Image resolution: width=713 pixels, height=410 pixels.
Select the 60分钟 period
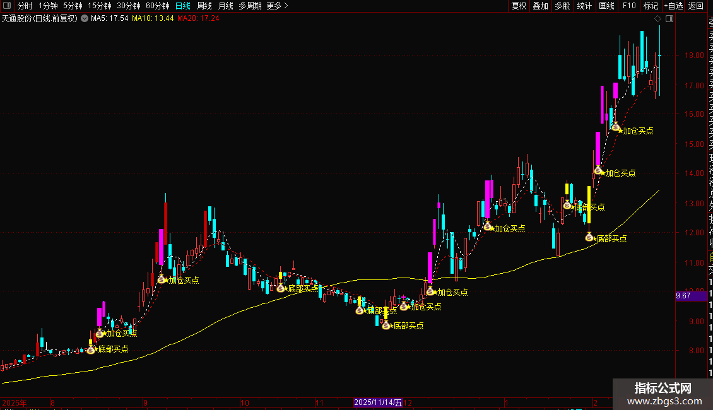[x=158, y=6]
